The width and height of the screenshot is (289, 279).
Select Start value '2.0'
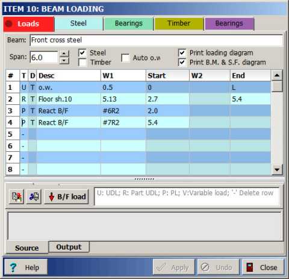(x=167, y=111)
